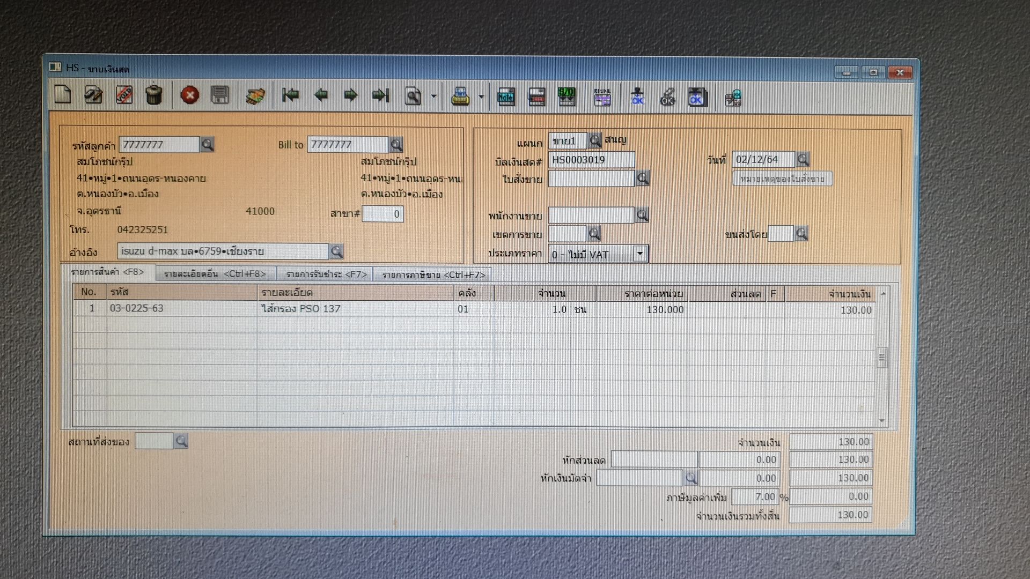1030x579 pixels.
Task: Click the หมายเหตุของใบสั่งขาย button
Action: pyautogui.click(x=782, y=179)
